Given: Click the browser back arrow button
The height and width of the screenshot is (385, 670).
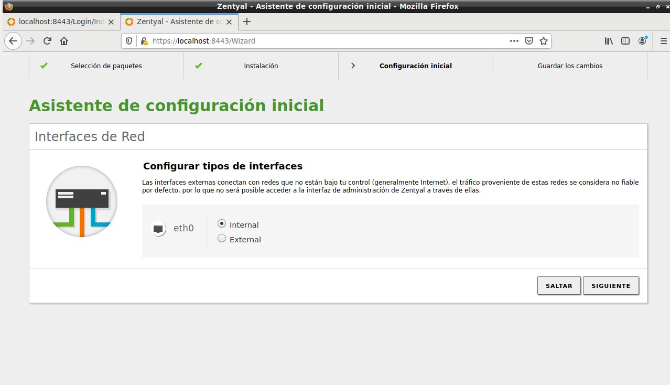Looking at the screenshot, I should [x=13, y=41].
